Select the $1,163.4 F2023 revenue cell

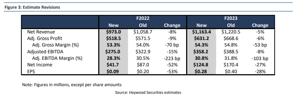tap(202, 32)
